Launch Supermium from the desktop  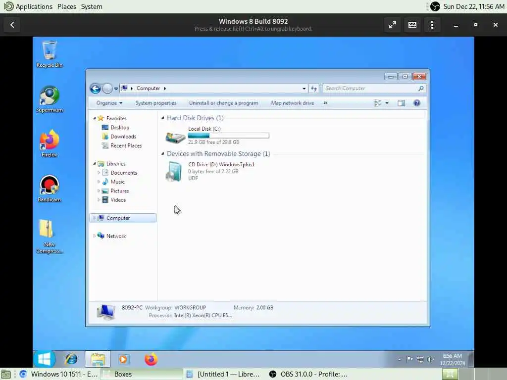pos(49,99)
